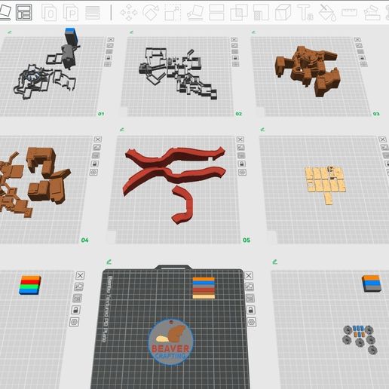
Task: Edit plate 02 name with pencil icon
Action: pyautogui.click(x=131, y=32)
